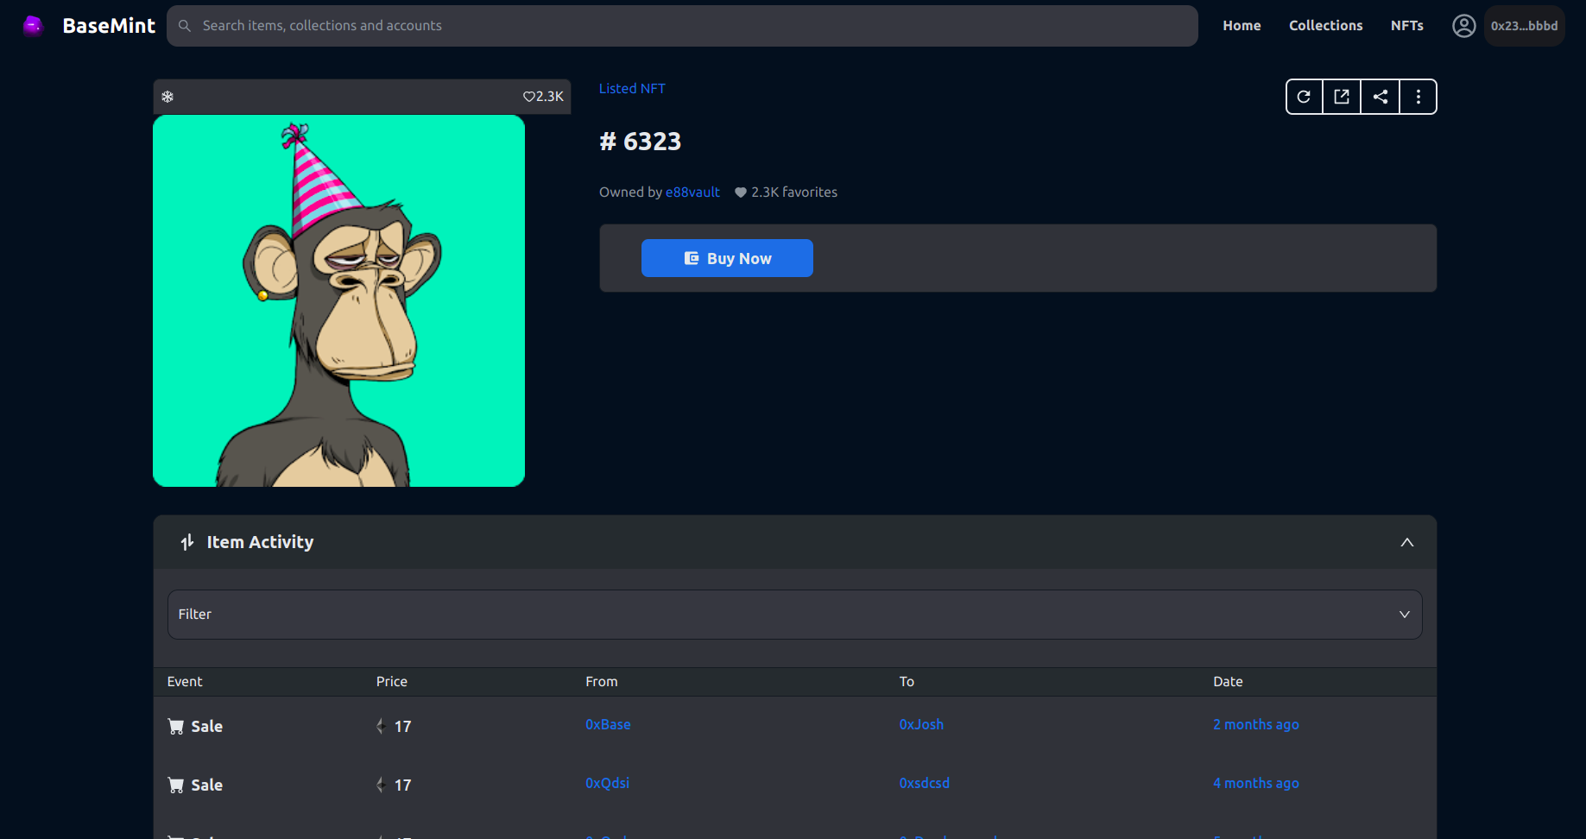Click the search magnifier icon
This screenshot has height=839, width=1586.
(x=185, y=26)
